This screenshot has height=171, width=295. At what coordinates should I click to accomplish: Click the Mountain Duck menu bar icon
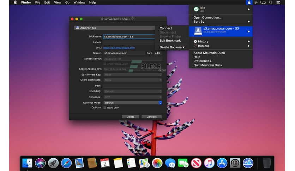[x=249, y=2]
